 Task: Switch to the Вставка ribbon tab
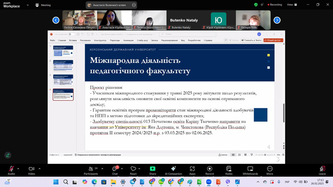pos(73,40)
